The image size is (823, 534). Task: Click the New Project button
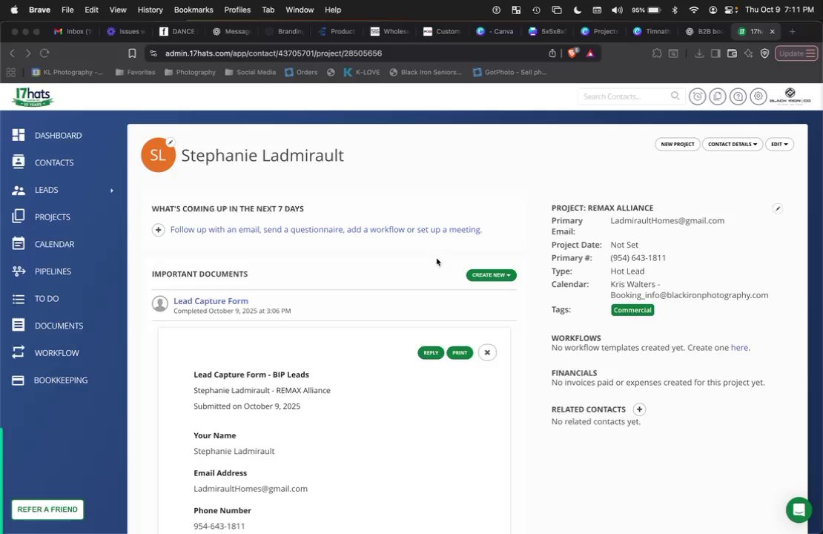677,145
